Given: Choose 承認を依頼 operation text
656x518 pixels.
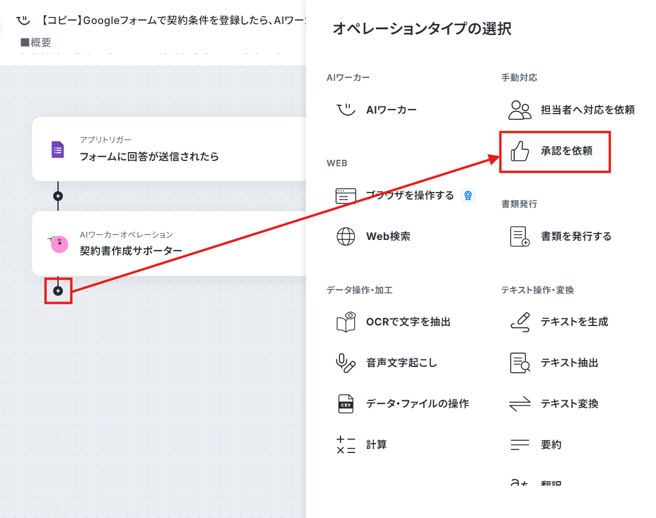Looking at the screenshot, I should tap(566, 151).
